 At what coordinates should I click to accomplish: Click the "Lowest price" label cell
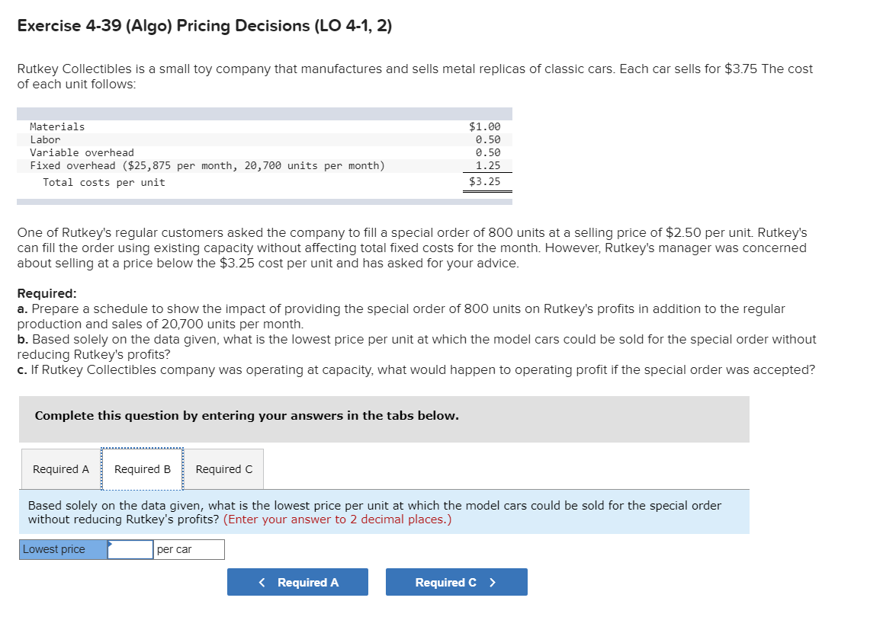(63, 549)
